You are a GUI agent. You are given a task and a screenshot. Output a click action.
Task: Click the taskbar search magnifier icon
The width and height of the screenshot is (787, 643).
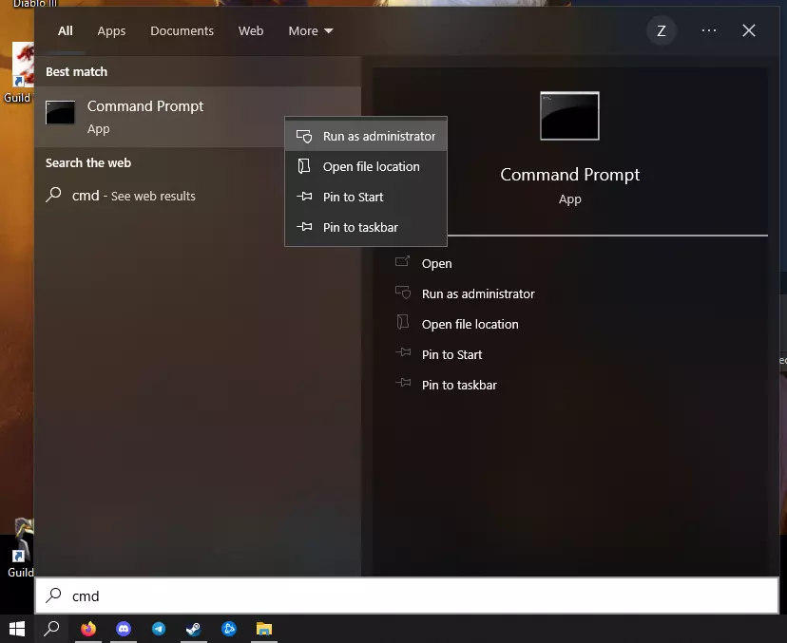click(x=51, y=629)
